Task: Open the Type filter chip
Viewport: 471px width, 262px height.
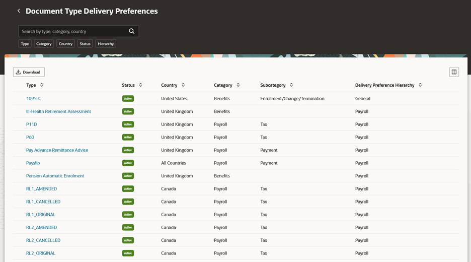Action: (25, 44)
